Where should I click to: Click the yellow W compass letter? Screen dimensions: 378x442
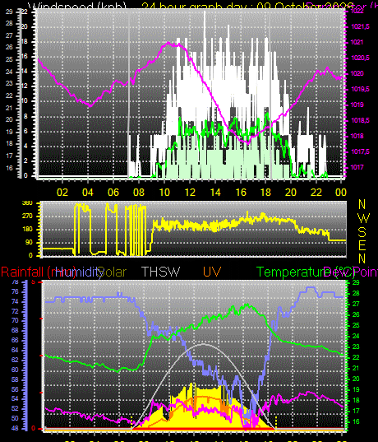(x=364, y=218)
